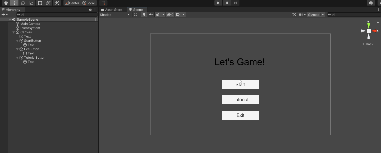The height and width of the screenshot is (153, 381).
Task: Collapse the SampleScene tree
Action: 10,20
